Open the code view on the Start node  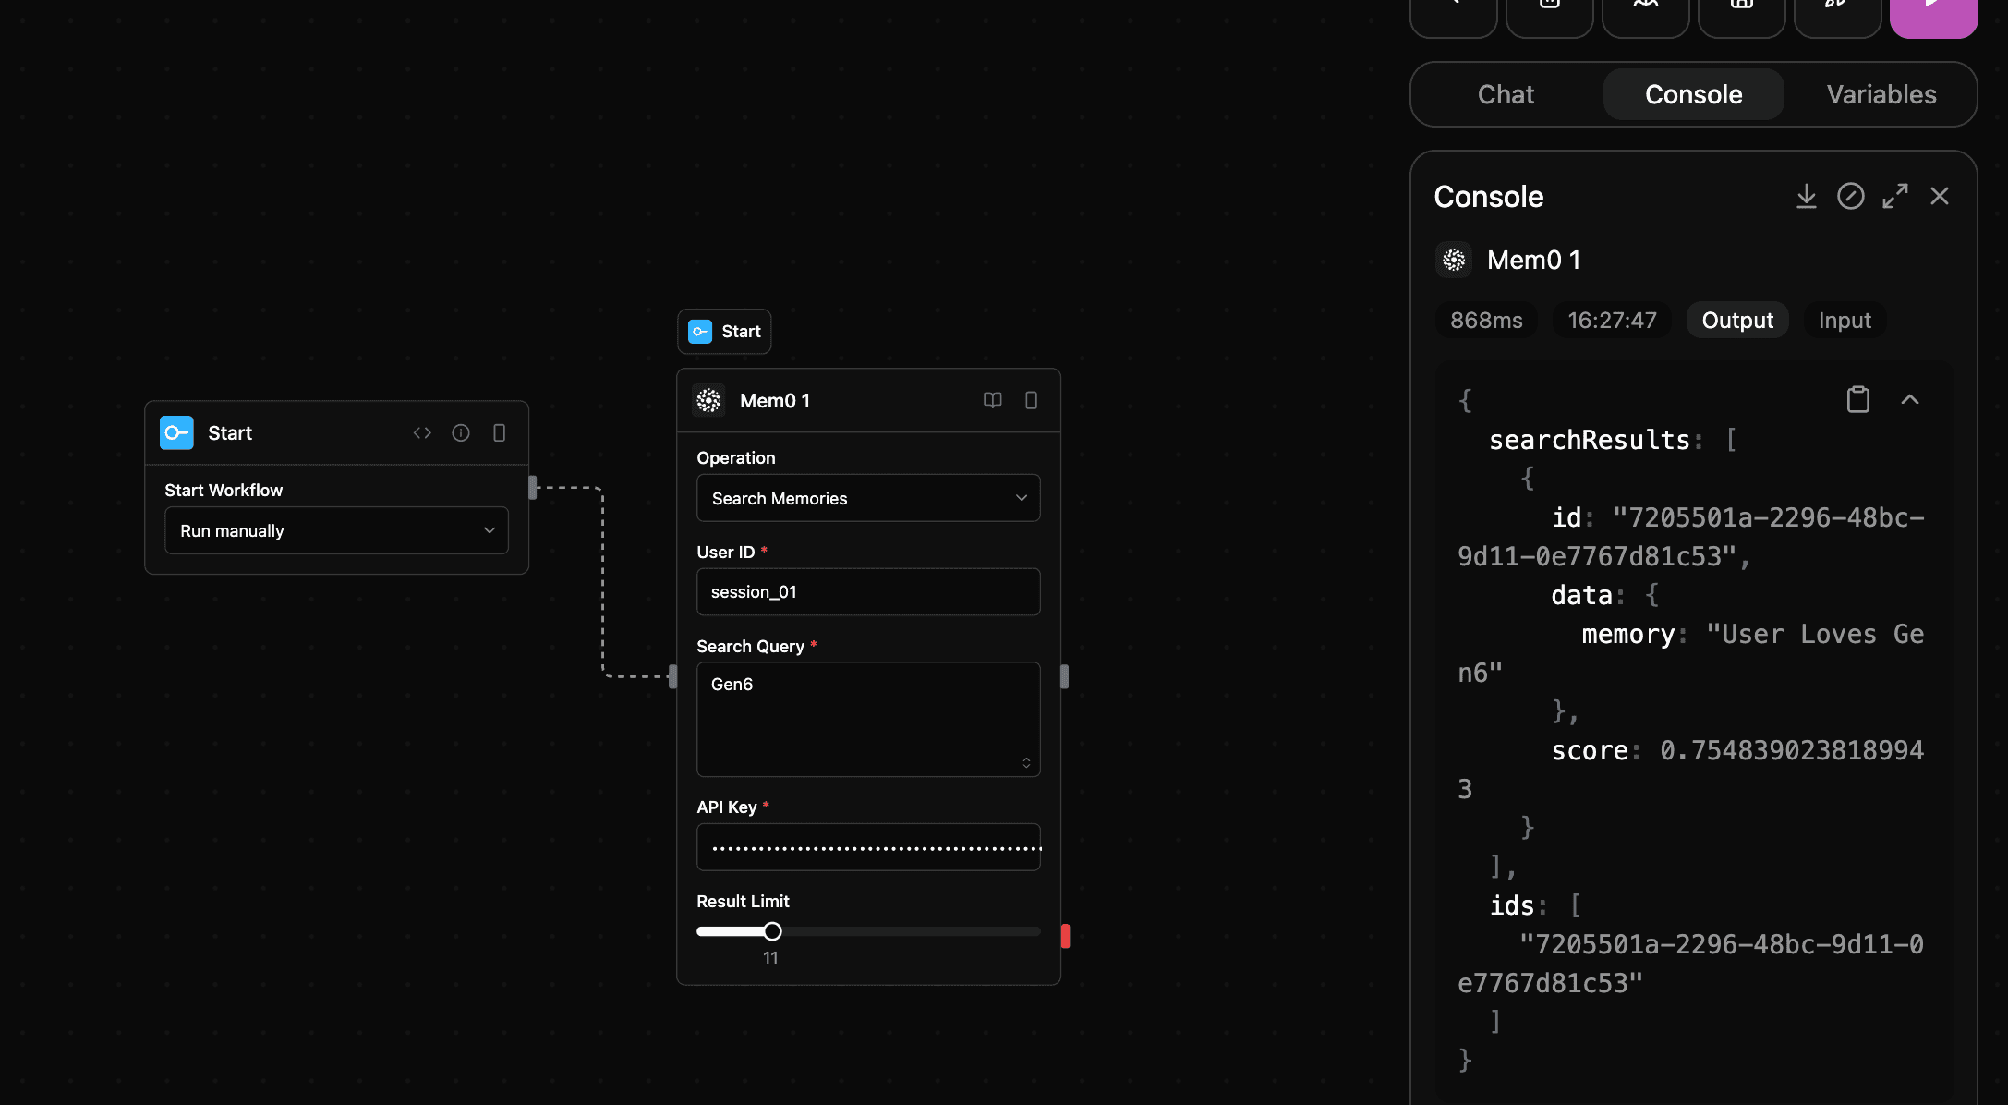pos(423,432)
